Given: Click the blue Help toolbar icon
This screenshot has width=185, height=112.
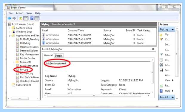Looking at the screenshot, I should coord(32,18).
